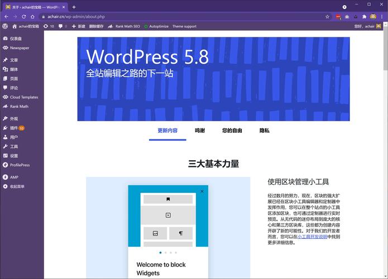Click the first carousel dot in illustration
This screenshot has width=388, height=279.
click(161, 253)
